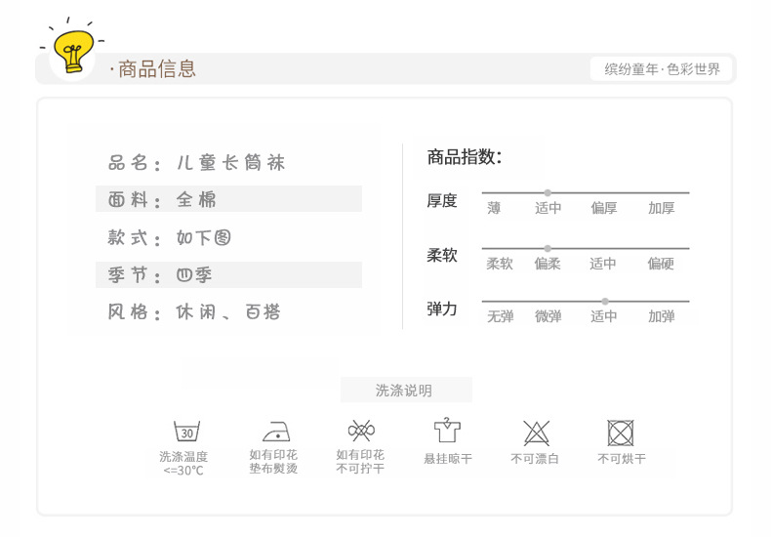Click the 偏柔 softness option
The height and width of the screenshot is (537, 771).
click(548, 264)
